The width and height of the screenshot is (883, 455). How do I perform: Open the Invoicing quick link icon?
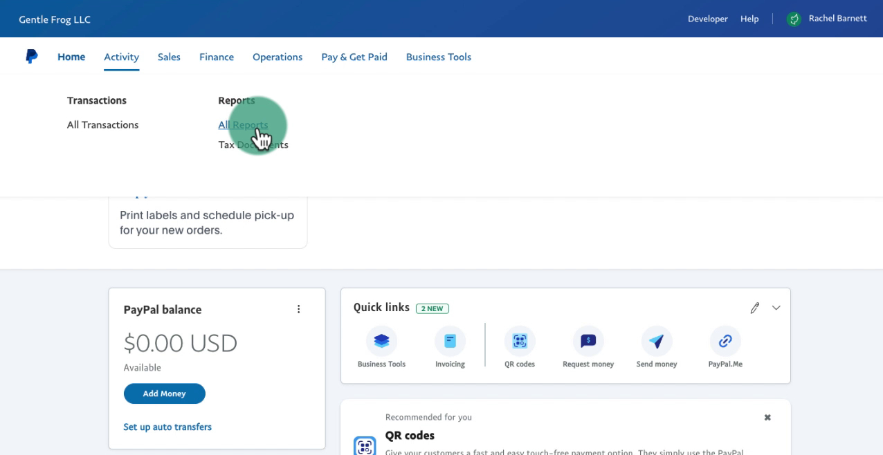[x=450, y=341]
